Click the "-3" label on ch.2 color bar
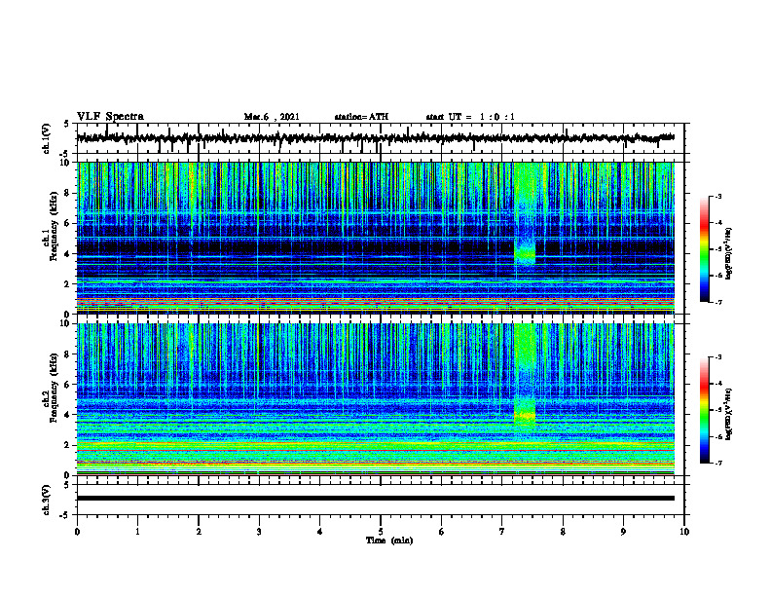 (717, 357)
